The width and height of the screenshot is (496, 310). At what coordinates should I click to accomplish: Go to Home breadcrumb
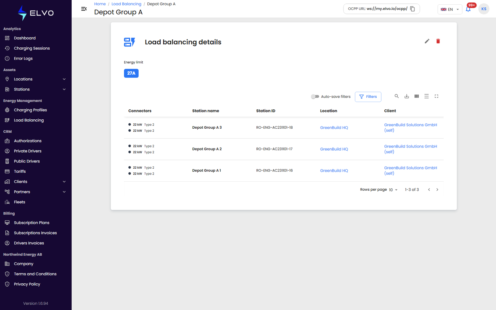pyautogui.click(x=100, y=4)
